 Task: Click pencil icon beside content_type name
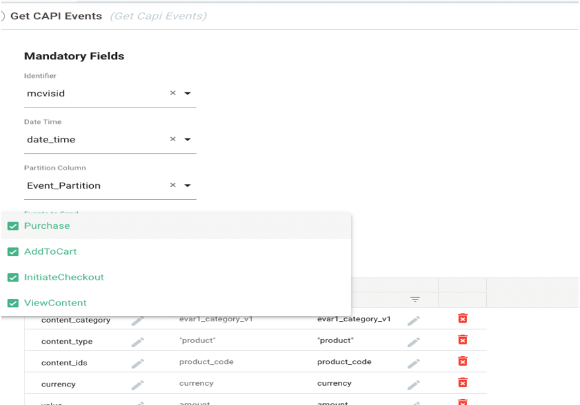pos(137,342)
